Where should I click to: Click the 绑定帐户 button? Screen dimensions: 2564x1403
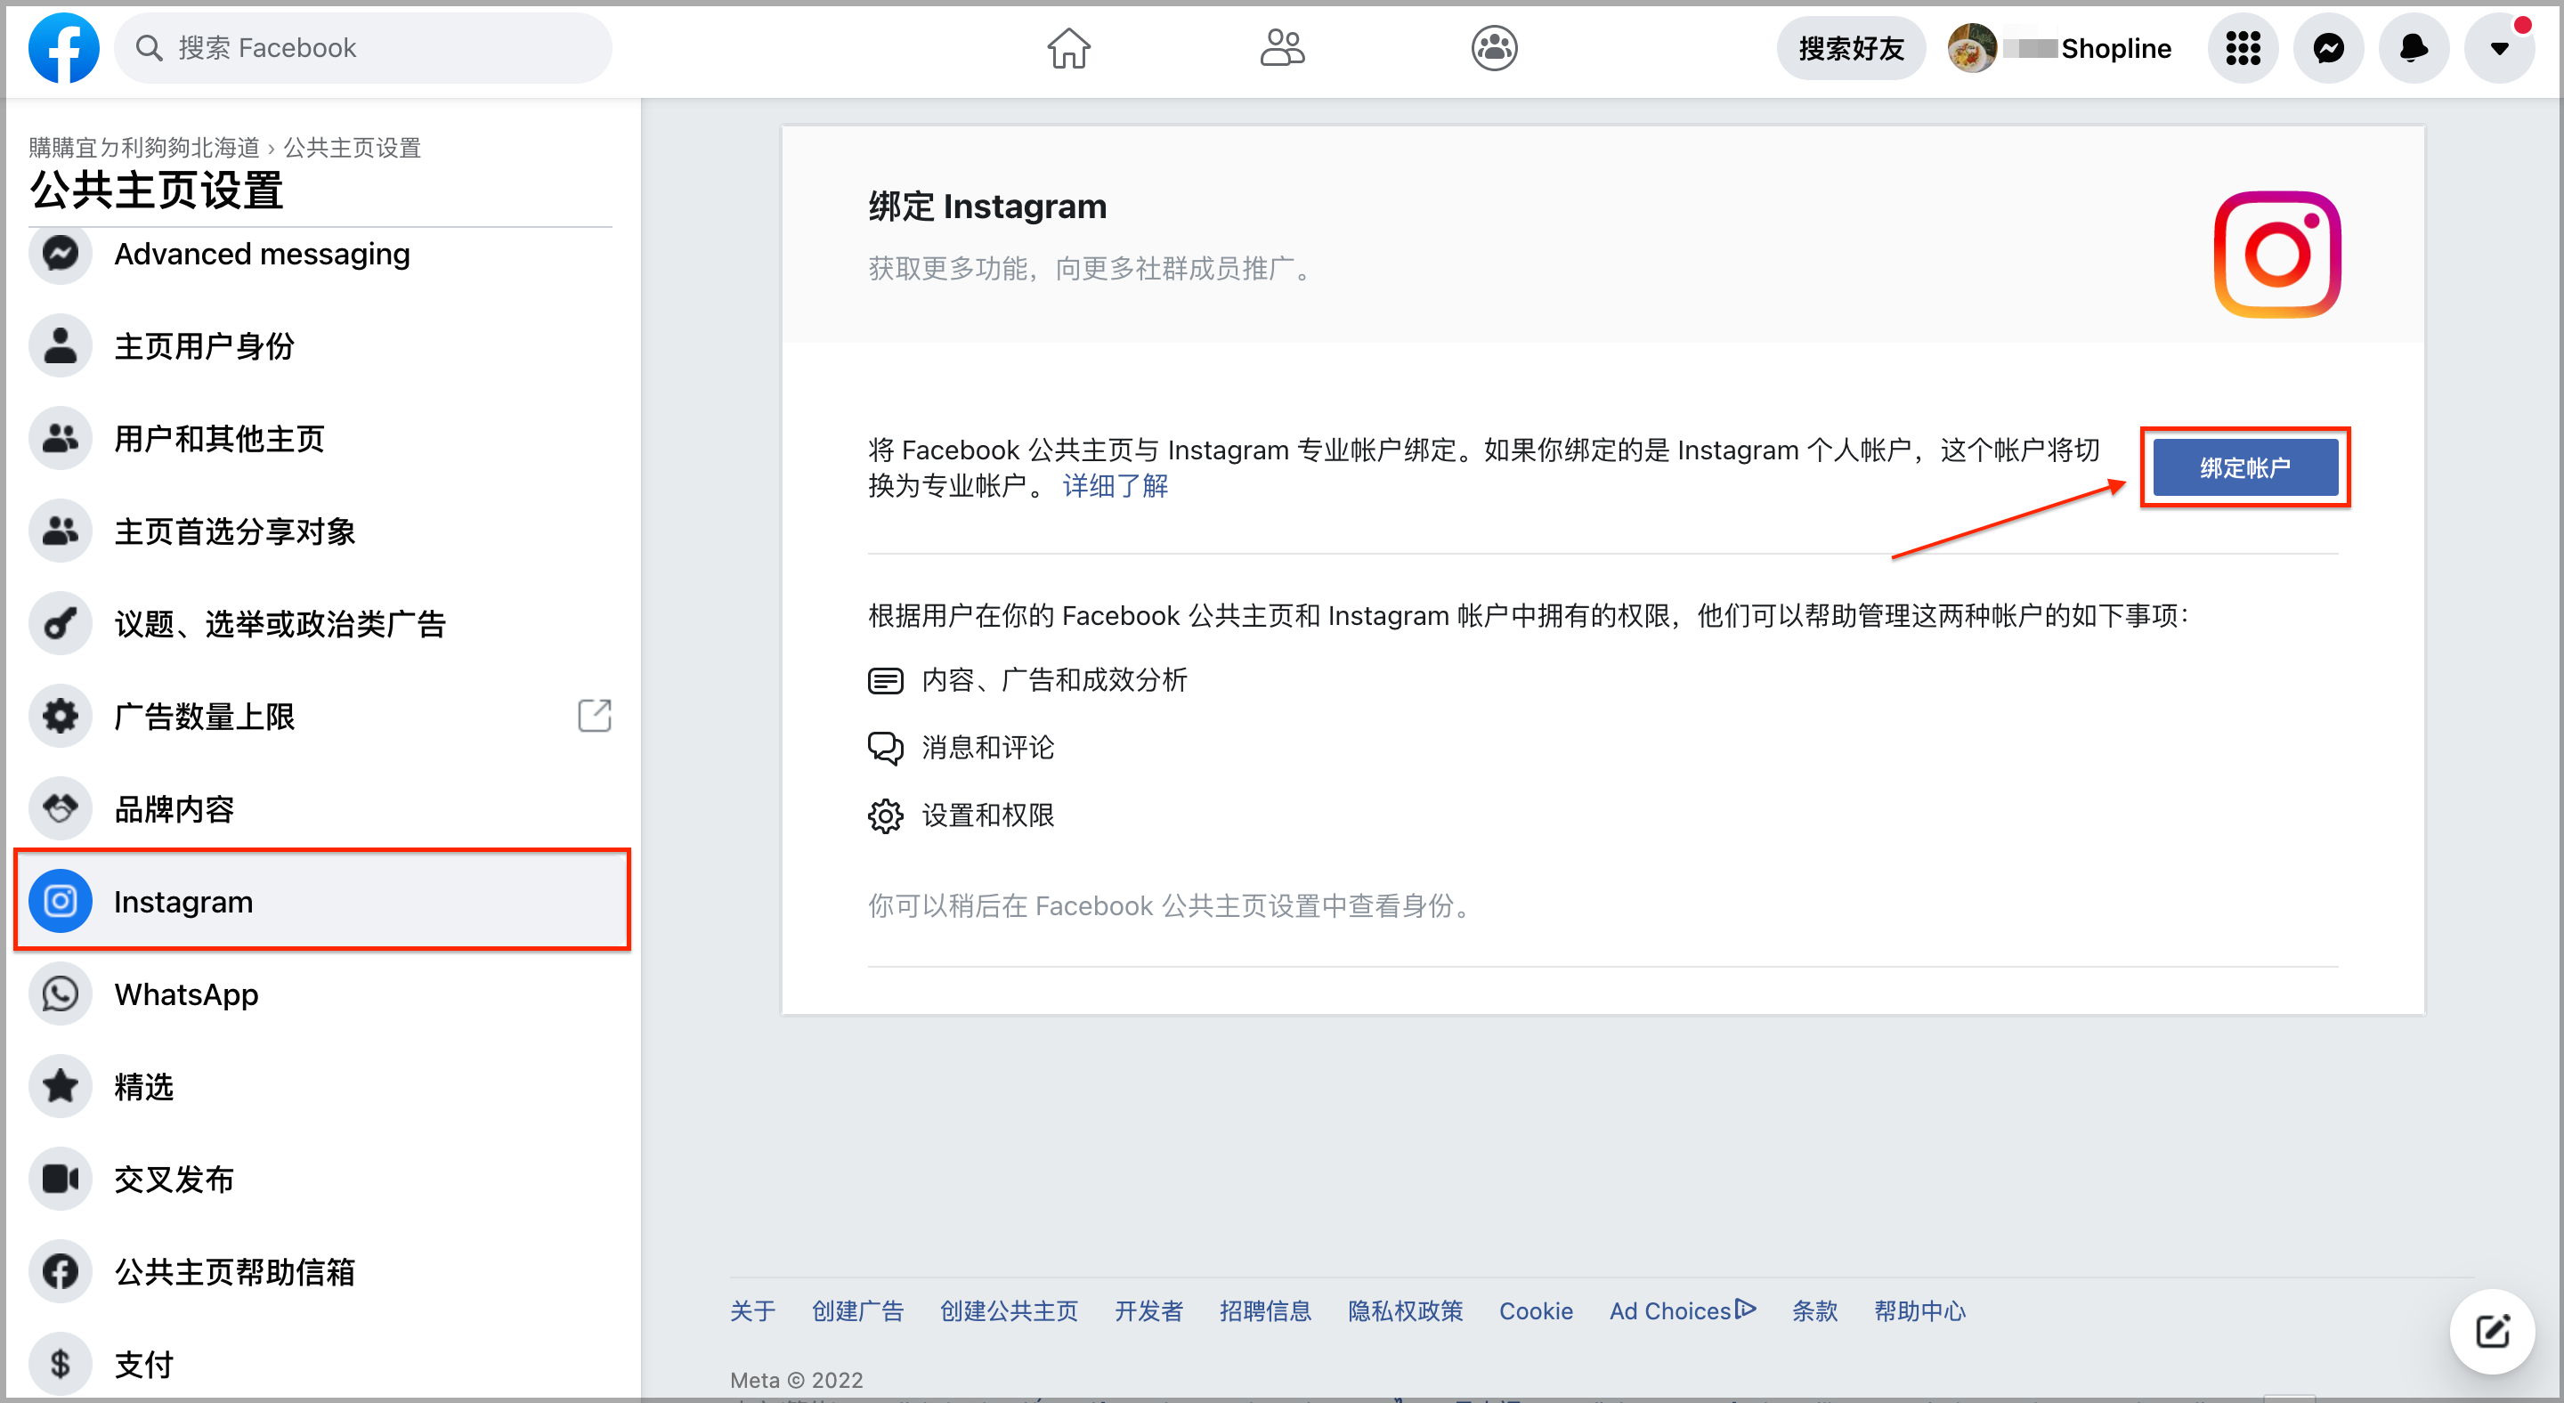pyautogui.click(x=2244, y=467)
